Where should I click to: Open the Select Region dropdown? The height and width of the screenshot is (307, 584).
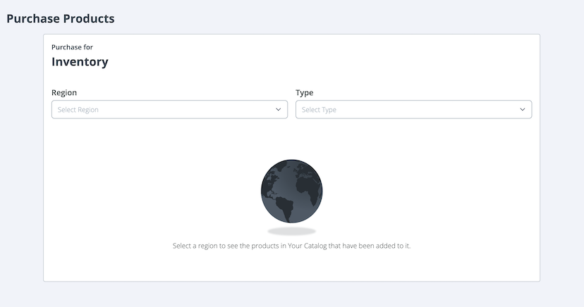click(169, 110)
